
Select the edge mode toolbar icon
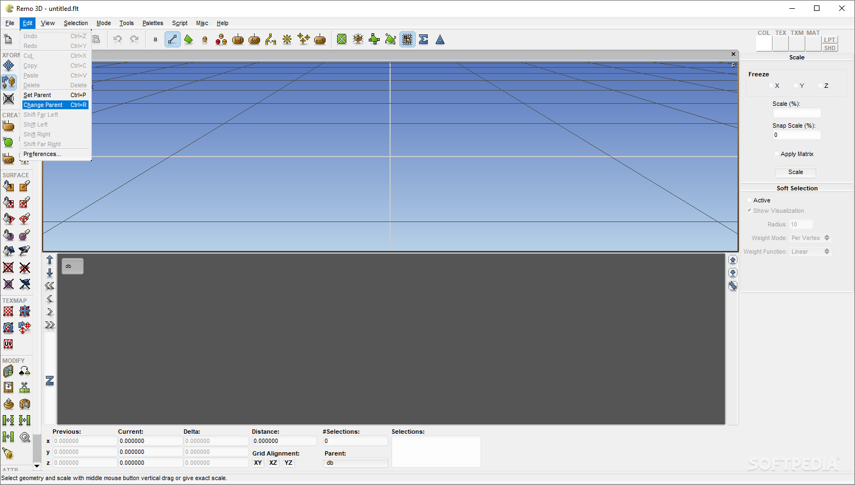click(173, 39)
